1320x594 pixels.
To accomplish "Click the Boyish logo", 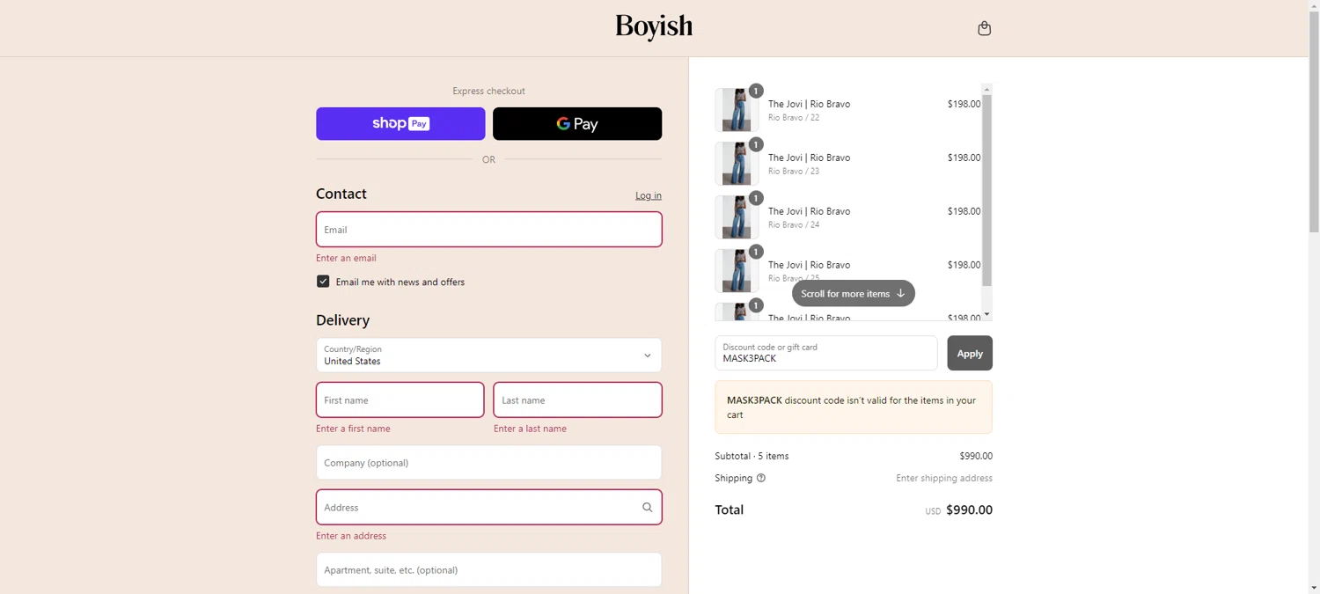I will 654,27.
